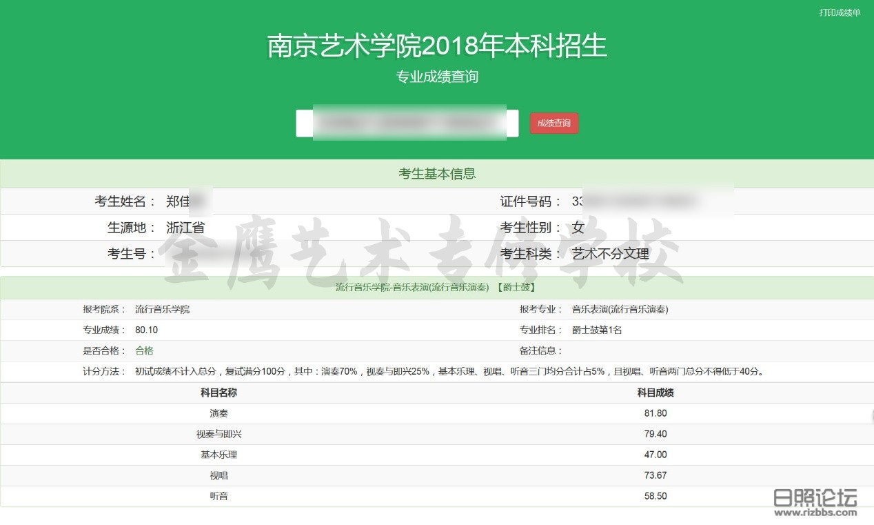Click the 科目成绩 column header
Viewport: 874px width, 525px height.
pos(655,393)
